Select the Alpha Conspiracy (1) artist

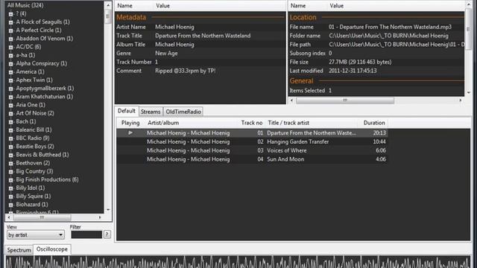(42, 63)
